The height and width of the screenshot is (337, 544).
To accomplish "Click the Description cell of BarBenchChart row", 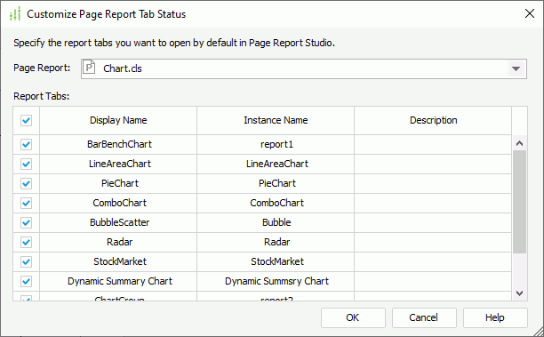I will point(433,144).
